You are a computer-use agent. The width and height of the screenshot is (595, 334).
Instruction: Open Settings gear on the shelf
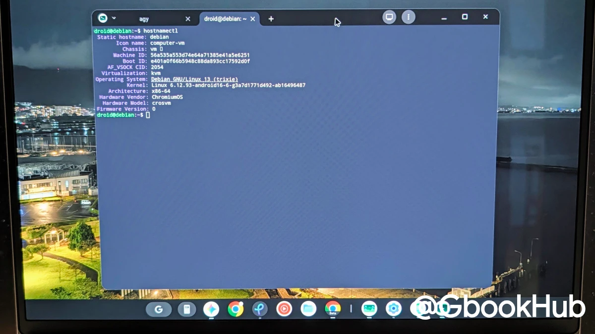pyautogui.click(x=394, y=309)
